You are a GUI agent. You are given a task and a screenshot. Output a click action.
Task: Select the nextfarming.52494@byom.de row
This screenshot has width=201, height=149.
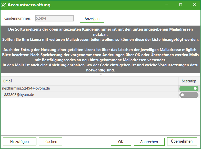pos(89,89)
